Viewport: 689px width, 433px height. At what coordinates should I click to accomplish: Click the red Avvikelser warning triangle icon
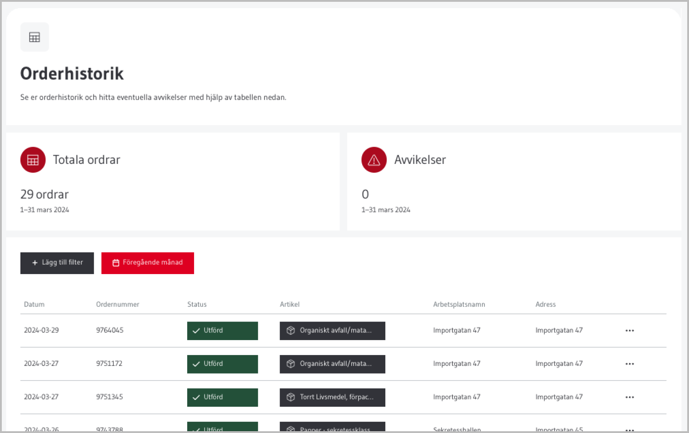click(374, 160)
